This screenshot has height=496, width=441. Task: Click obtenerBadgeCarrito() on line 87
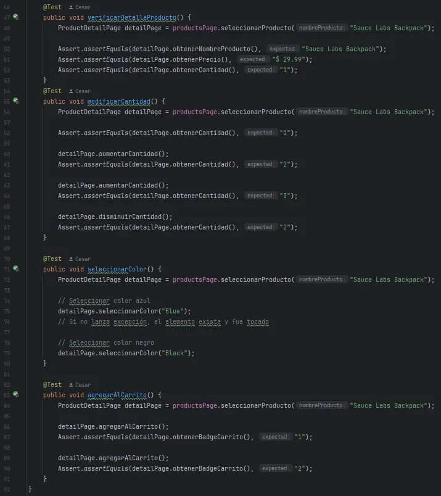point(212,437)
